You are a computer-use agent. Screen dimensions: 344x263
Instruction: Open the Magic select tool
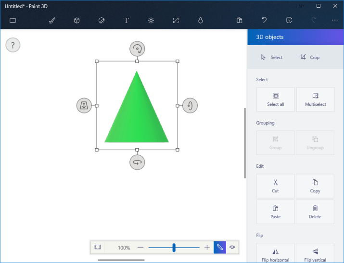(x=201, y=20)
